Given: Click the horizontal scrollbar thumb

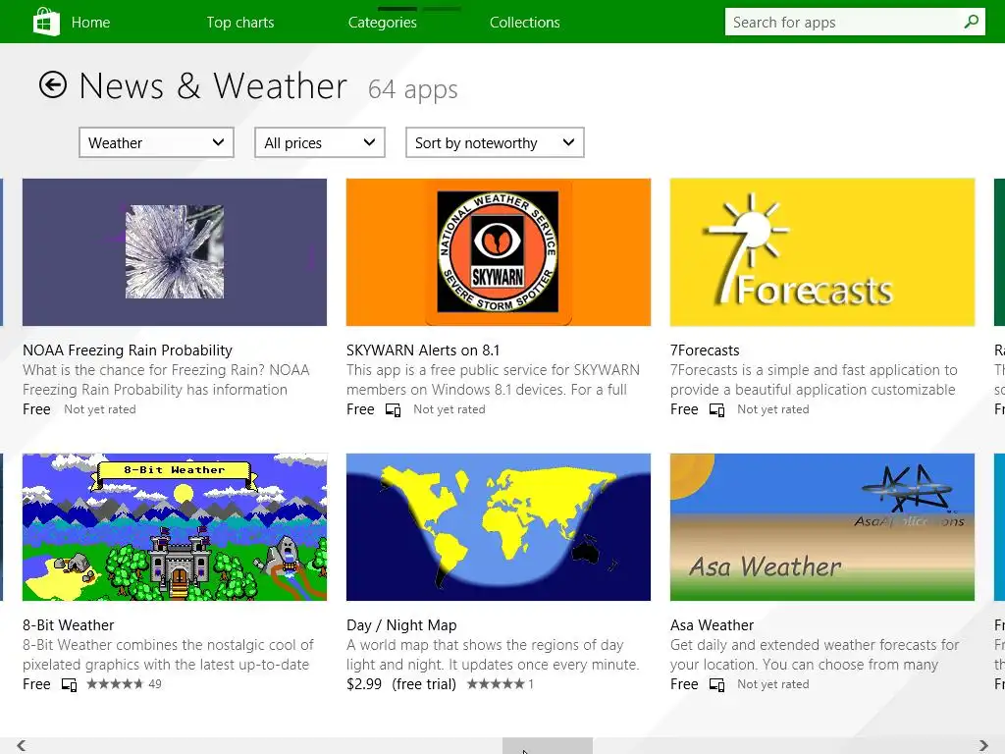Looking at the screenshot, I should coord(548,746).
